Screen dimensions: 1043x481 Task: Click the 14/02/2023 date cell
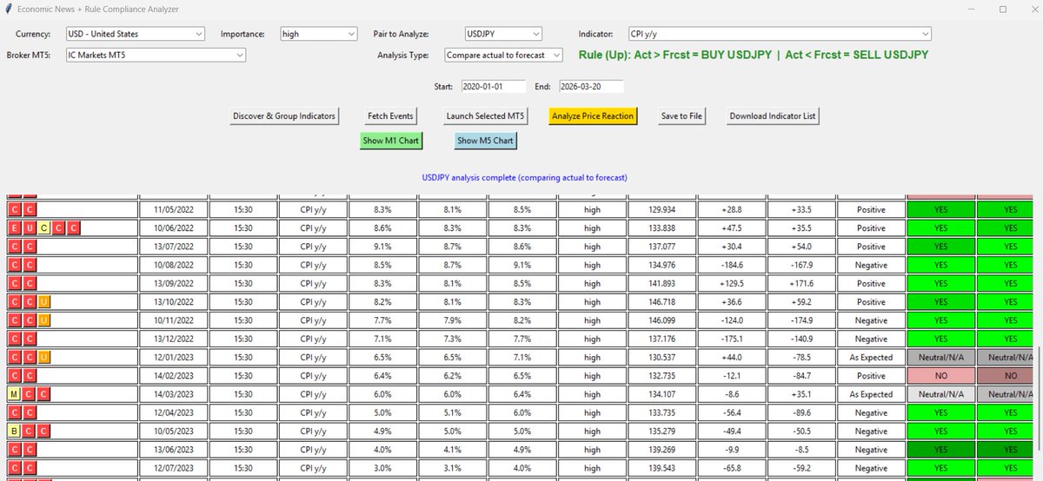pyautogui.click(x=174, y=376)
